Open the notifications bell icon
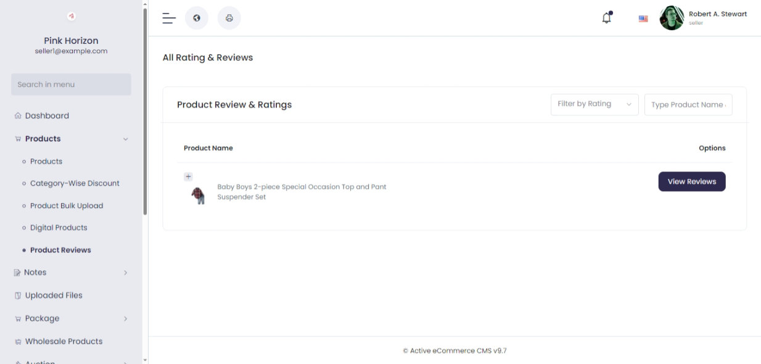Image resolution: width=761 pixels, height=364 pixels. 607,18
